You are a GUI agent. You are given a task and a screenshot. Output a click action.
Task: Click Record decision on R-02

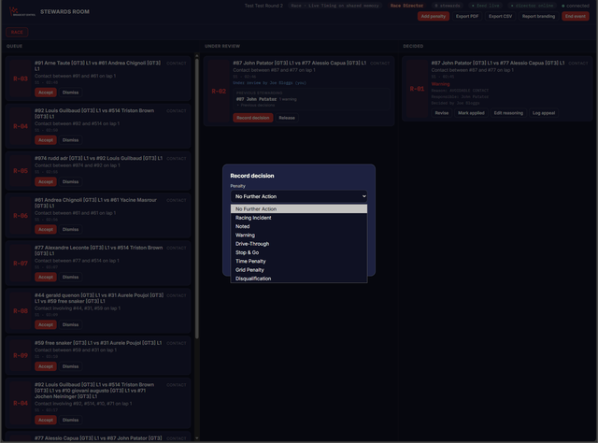pyautogui.click(x=253, y=118)
